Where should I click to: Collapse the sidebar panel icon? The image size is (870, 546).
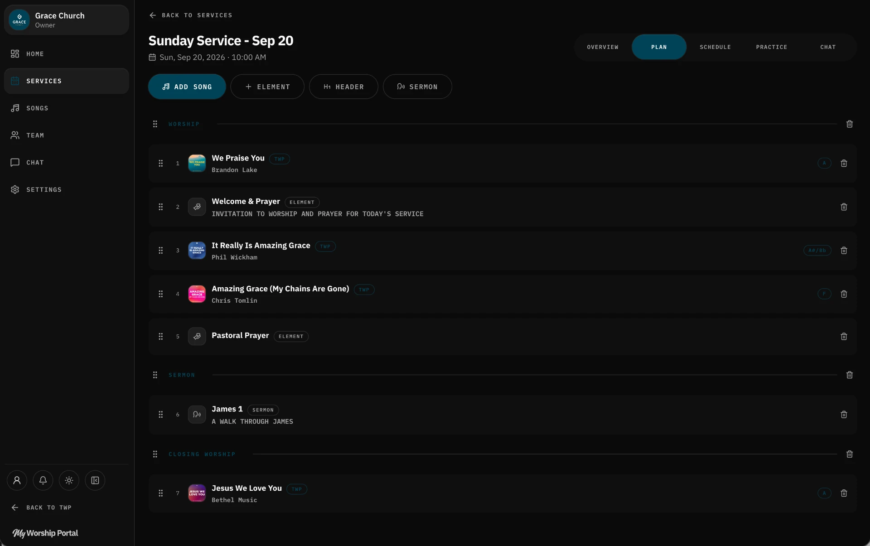(x=95, y=480)
